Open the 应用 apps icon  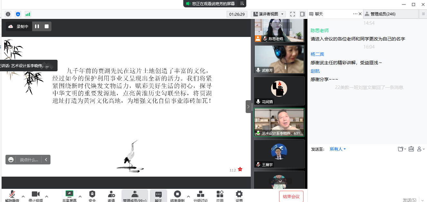pos(220,194)
